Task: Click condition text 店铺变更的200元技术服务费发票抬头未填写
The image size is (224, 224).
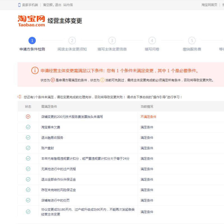Action: (x=72, y=117)
